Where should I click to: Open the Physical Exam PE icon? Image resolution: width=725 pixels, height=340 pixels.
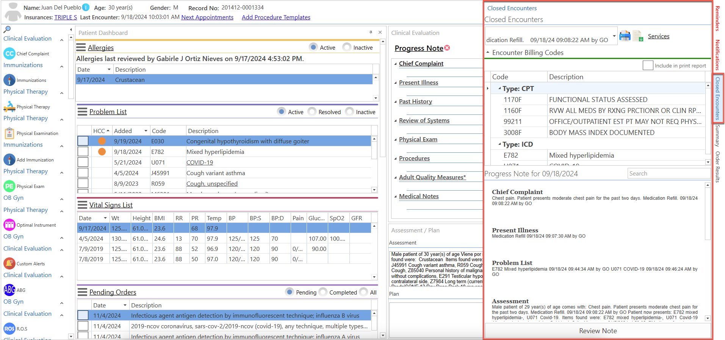click(x=9, y=186)
